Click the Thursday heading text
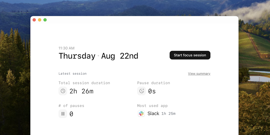This screenshot has height=135, width=270. click(x=77, y=56)
